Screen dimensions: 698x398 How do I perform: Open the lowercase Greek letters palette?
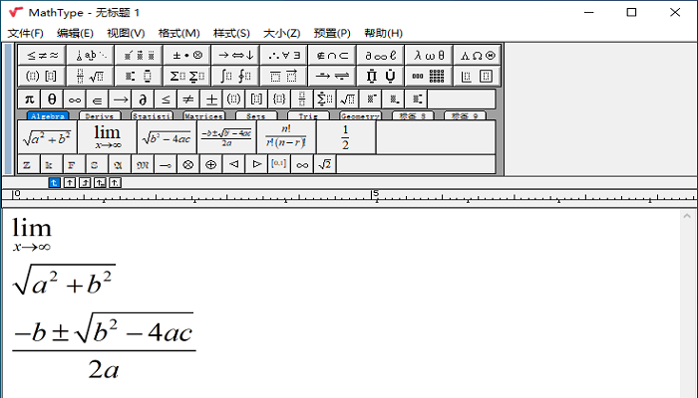tap(429, 55)
